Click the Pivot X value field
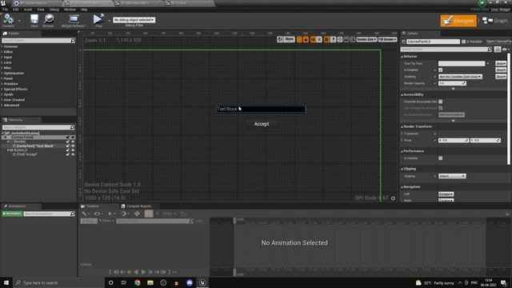This screenshot has height=288, width=512. click(x=454, y=140)
